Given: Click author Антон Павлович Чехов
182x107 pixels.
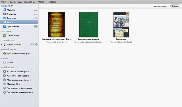Looking at the screenshot, I should 121,42.
